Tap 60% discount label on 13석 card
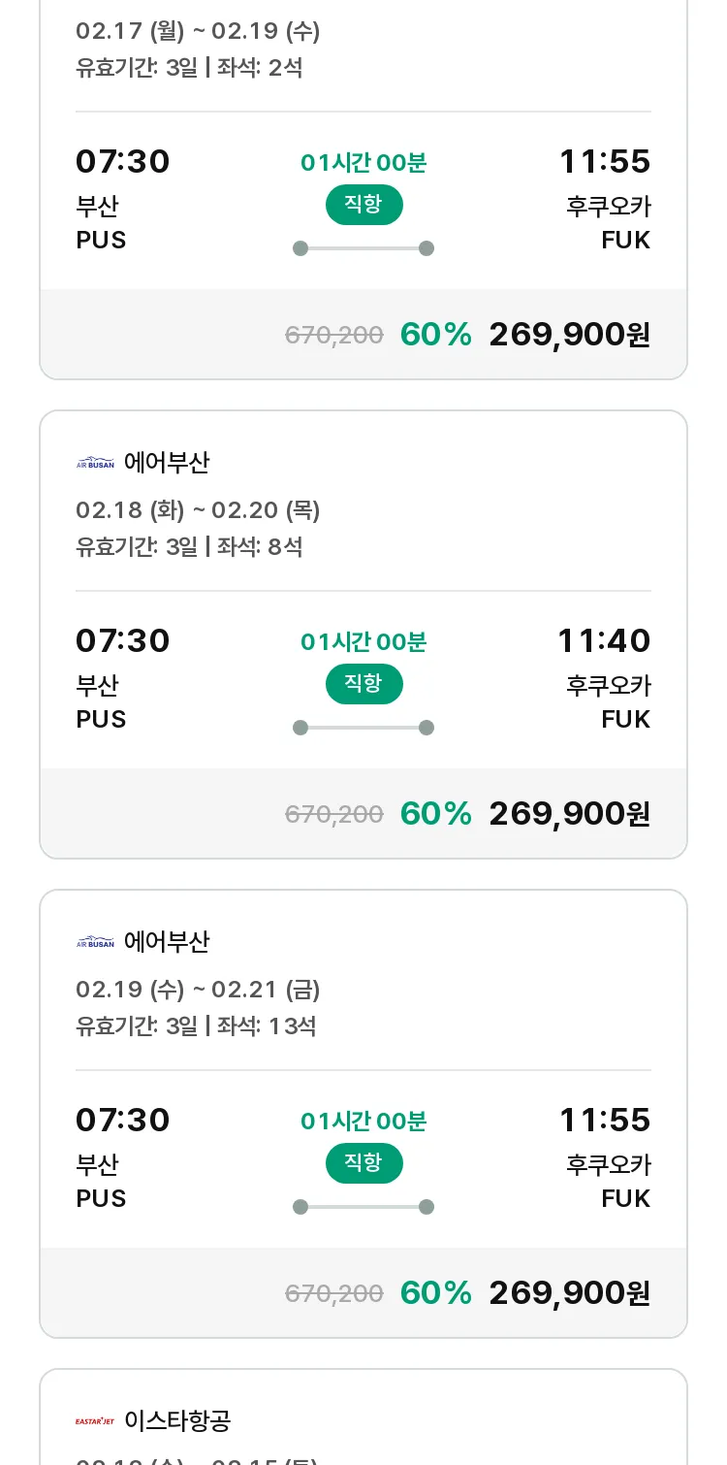Screen dimensions: 727x1465 (436, 1293)
